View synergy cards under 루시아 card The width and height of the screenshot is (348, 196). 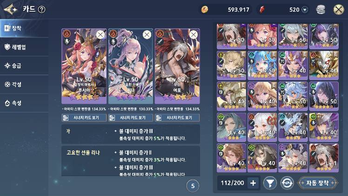pyautogui.click(x=84, y=118)
